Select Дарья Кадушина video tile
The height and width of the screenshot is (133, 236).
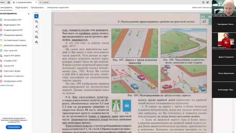tap(224, 41)
